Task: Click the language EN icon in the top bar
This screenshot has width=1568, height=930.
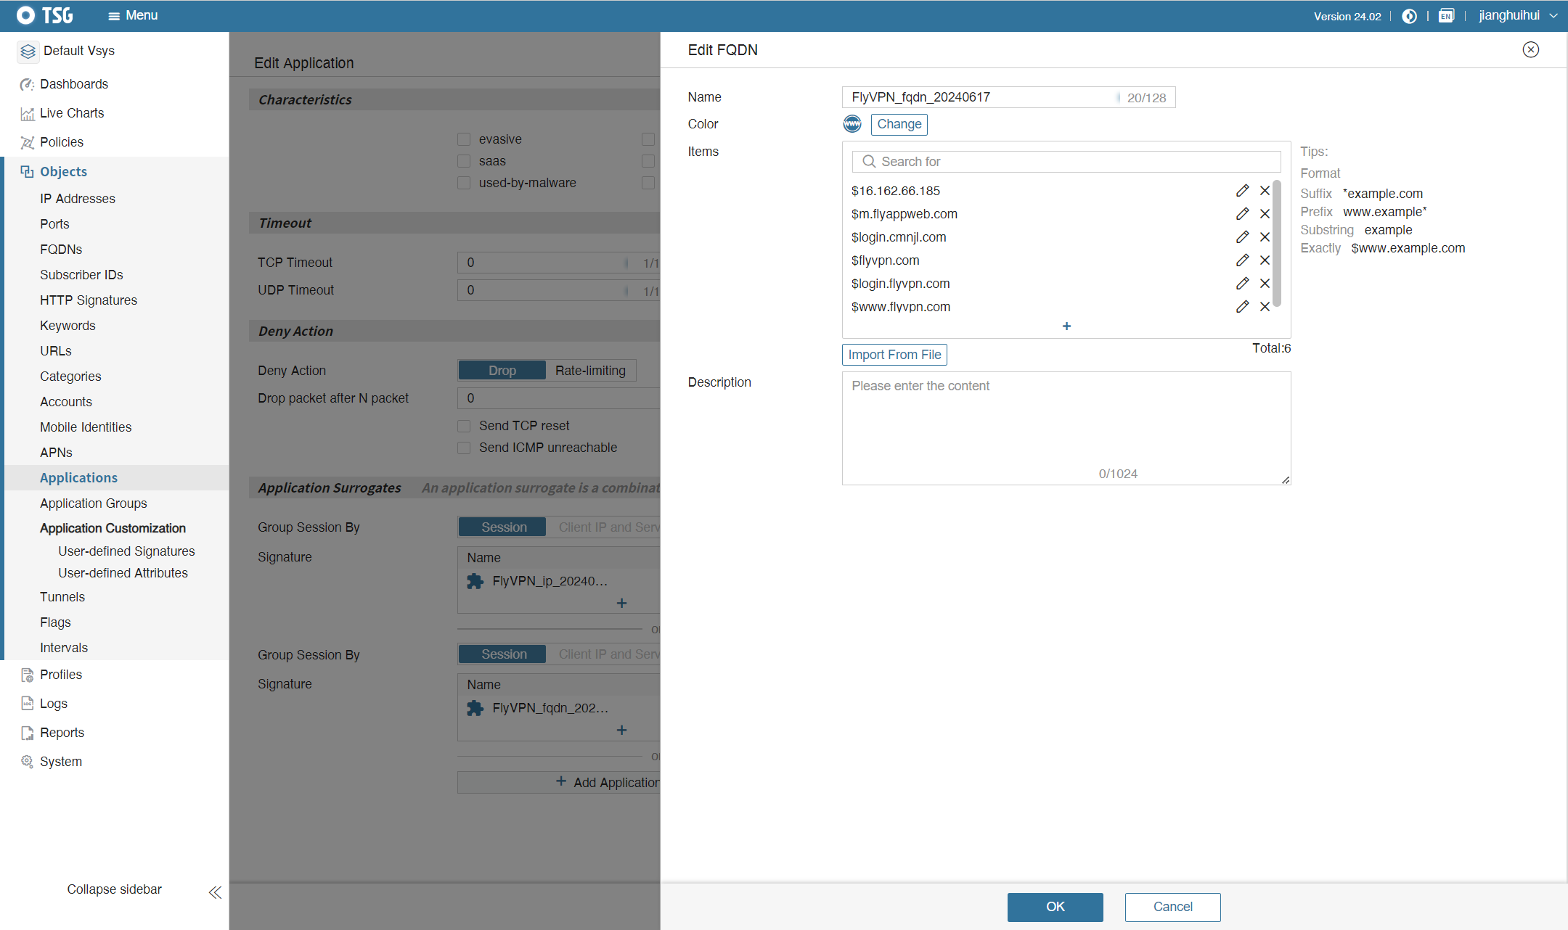Action: click(x=1446, y=16)
